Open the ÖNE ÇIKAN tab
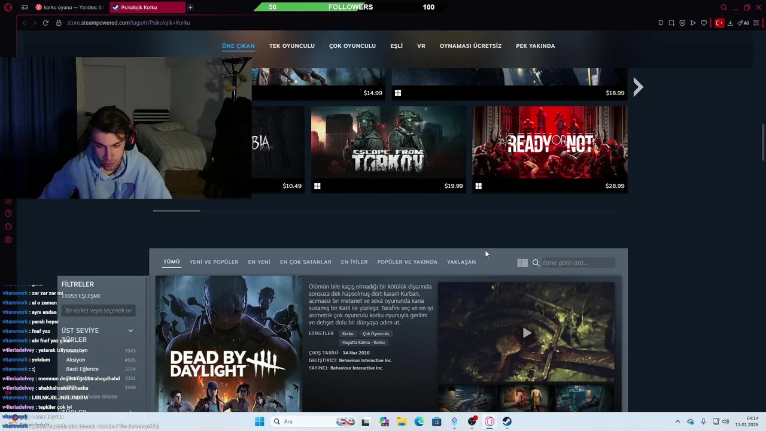Screen dimensions: 766x431 click(238, 45)
